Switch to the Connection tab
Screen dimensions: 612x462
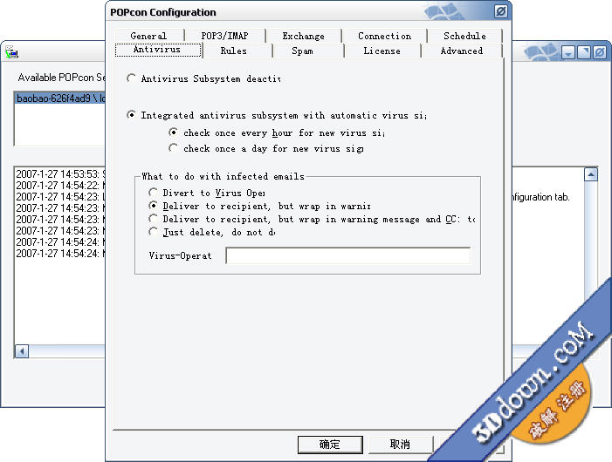click(x=384, y=36)
